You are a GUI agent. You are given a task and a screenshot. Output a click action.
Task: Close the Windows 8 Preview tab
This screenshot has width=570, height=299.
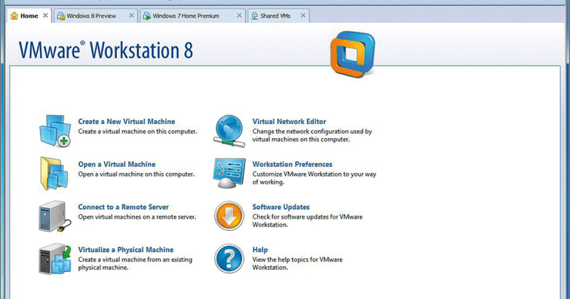tap(132, 16)
